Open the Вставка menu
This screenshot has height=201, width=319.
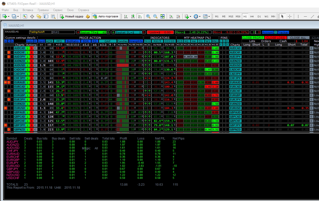click(x=28, y=10)
